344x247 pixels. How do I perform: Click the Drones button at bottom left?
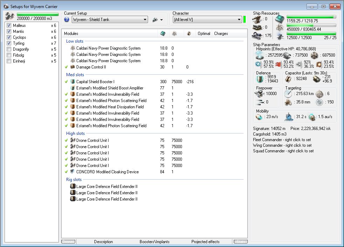[x=69, y=241]
